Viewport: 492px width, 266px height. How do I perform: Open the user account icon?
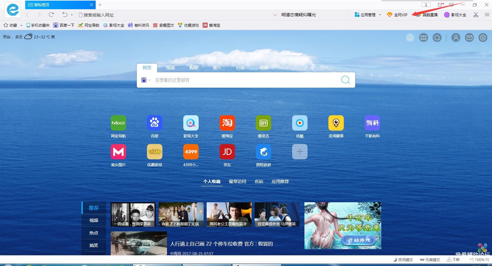456,37
